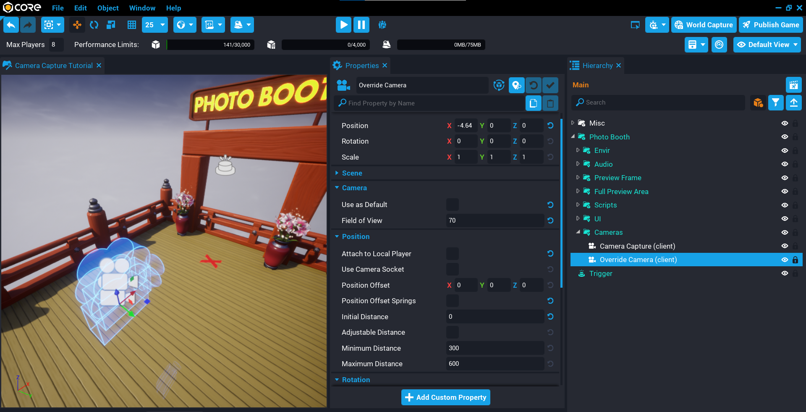806x412 pixels.
Task: Click the filter icon in the Hierarchy panel
Action: point(775,102)
